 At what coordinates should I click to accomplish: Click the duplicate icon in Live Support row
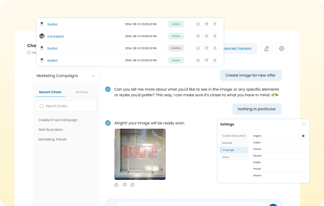(206, 36)
